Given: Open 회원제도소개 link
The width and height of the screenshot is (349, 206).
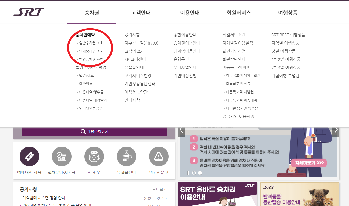Looking at the screenshot, I should (234, 35).
